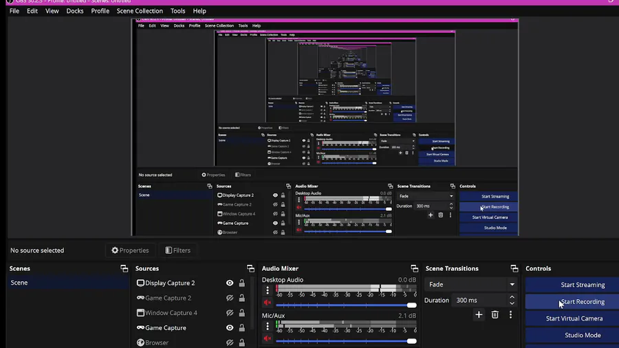619x348 pixels.
Task: Undock the Sources panel
Action: [x=250, y=269]
